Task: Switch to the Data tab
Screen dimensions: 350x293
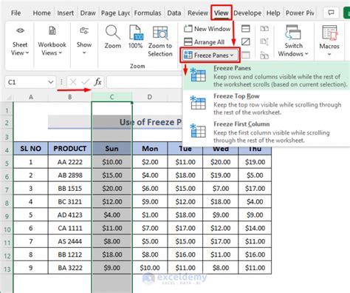Action: point(174,13)
